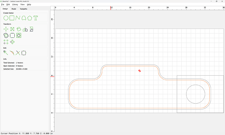This screenshot has width=225, height=135.
Task: Click the red origin marker on canvas
Action: (140, 71)
